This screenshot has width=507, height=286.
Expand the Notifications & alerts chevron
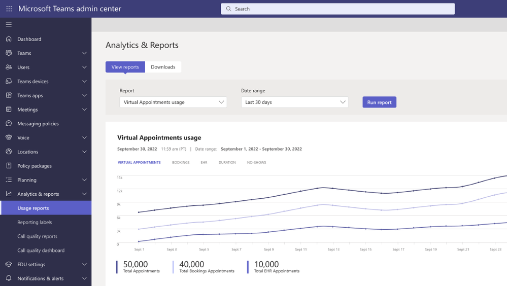click(84, 278)
